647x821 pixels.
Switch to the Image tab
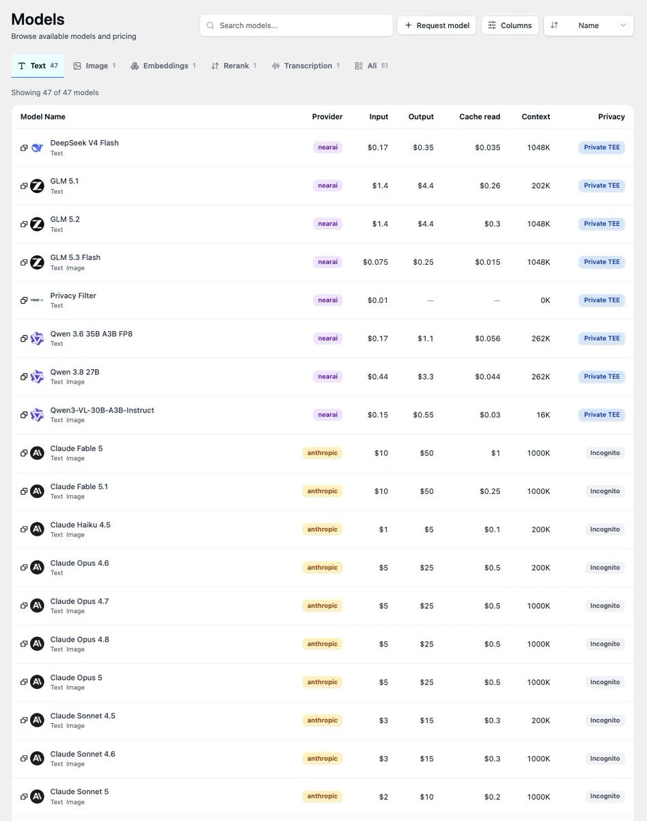pyautogui.click(x=95, y=66)
